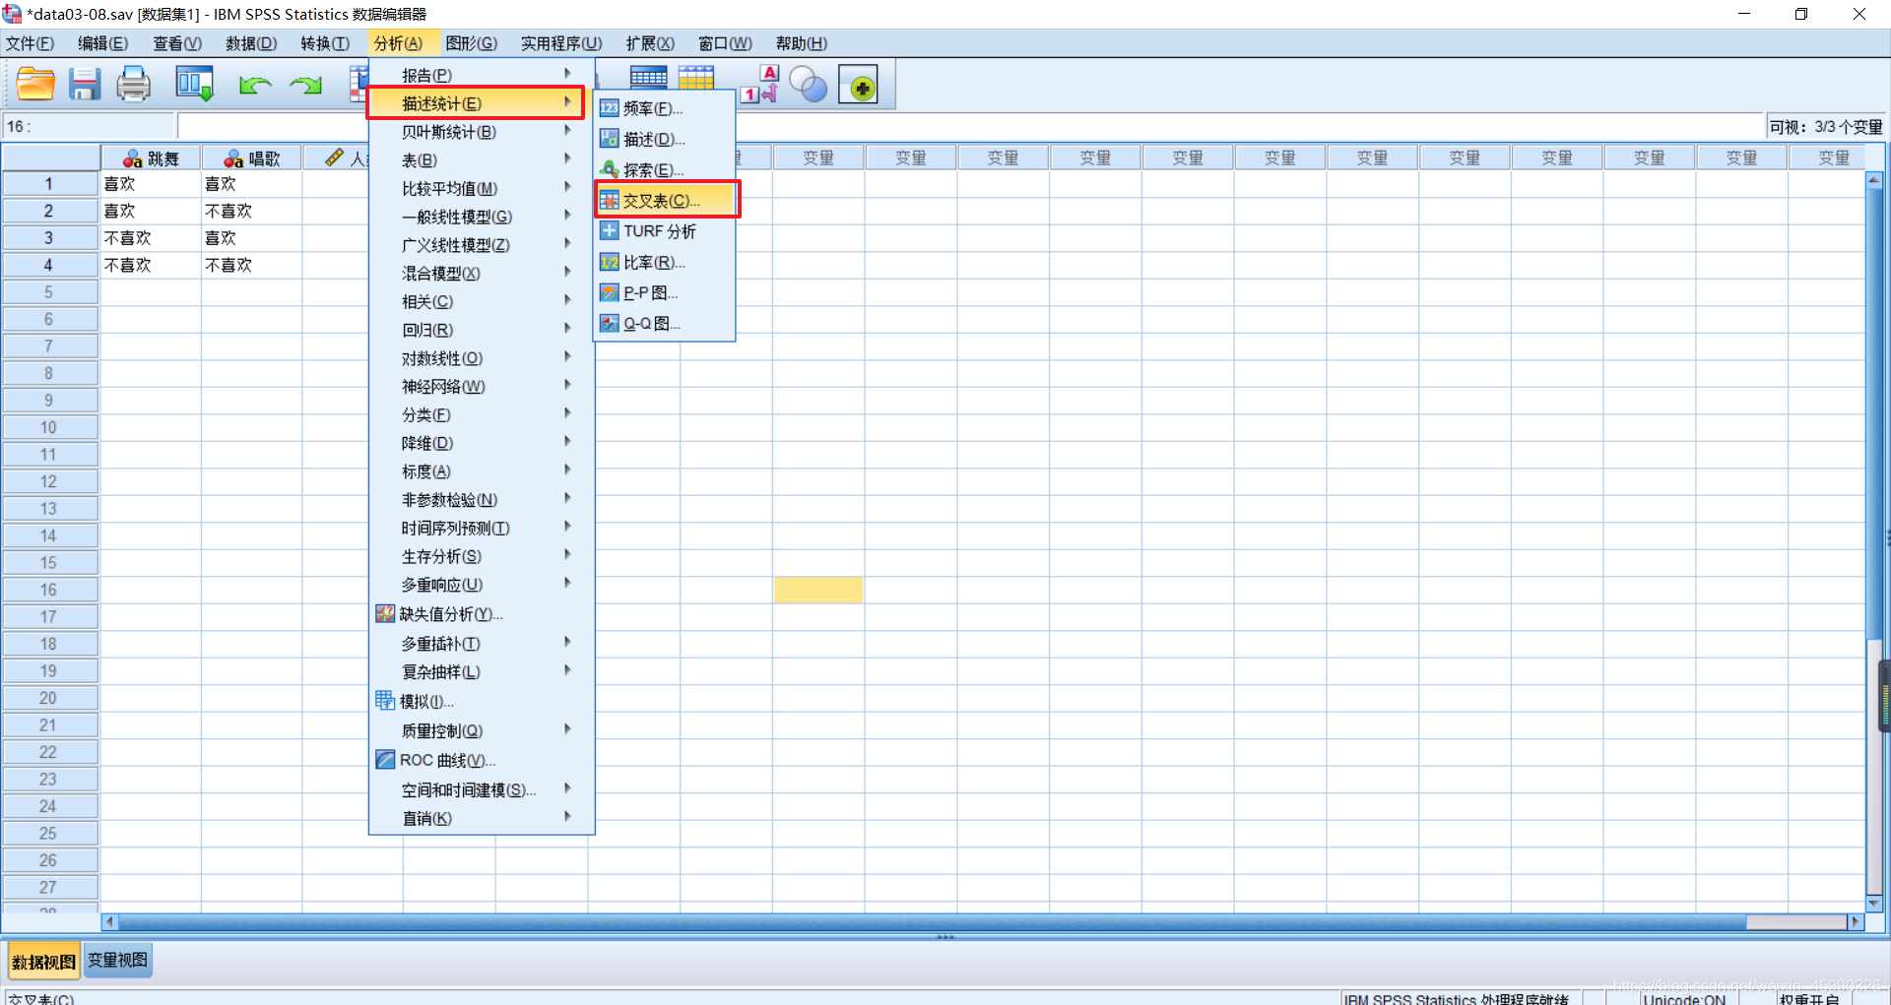This screenshot has width=1891, height=1005.
Task: Redo the last action
Action: 306,86
